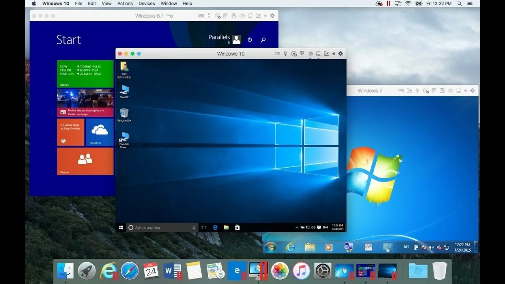Viewport: 505px width, 284px height.
Task: Open the OneDrive tile
Action: (99, 132)
